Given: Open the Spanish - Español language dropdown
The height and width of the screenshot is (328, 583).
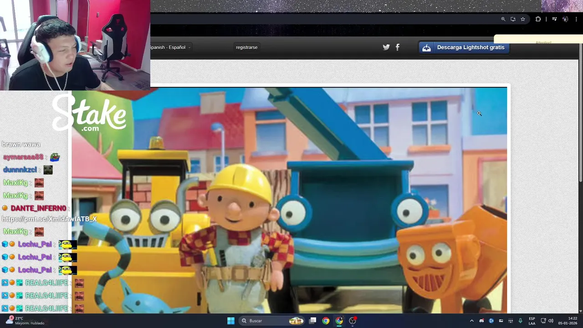Looking at the screenshot, I should tap(170, 47).
